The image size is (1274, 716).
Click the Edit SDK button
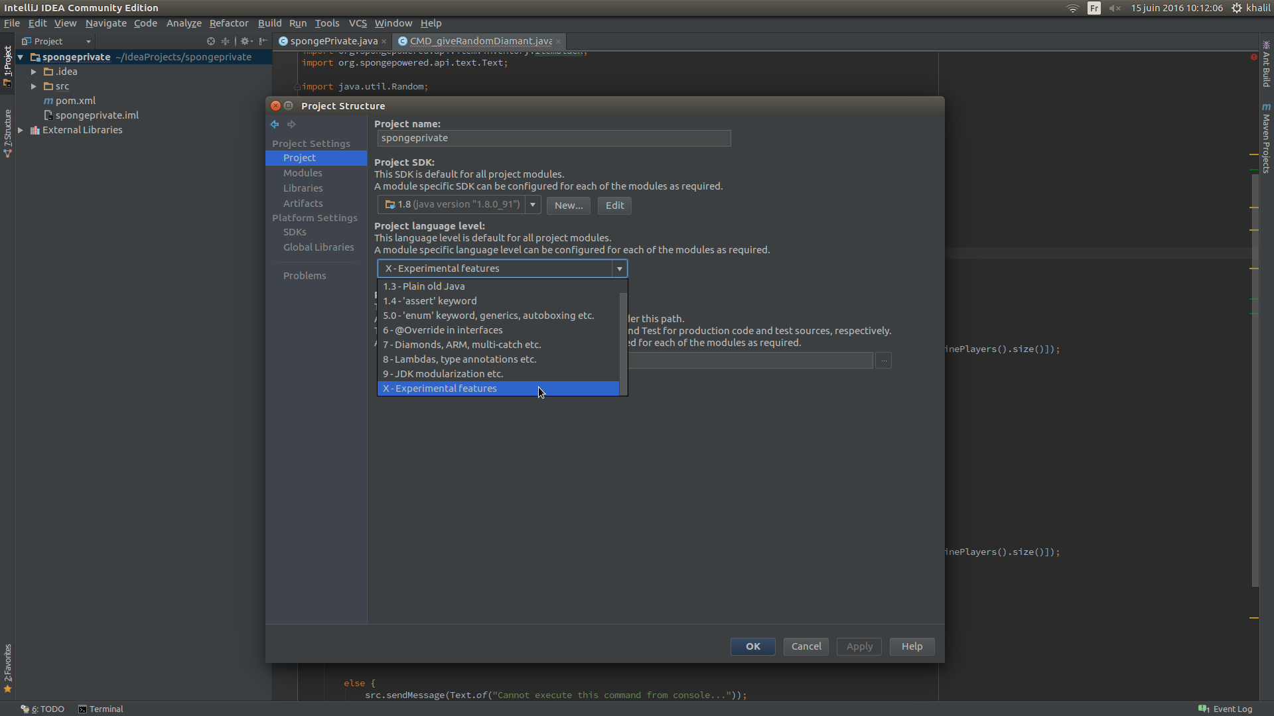[x=614, y=206]
